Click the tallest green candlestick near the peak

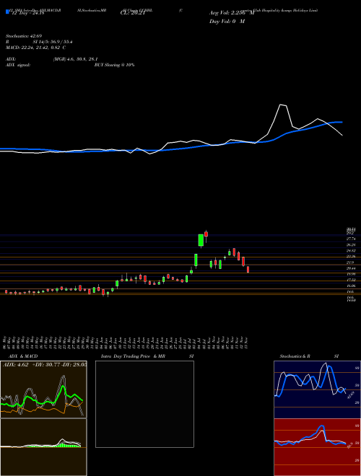click(x=201, y=240)
